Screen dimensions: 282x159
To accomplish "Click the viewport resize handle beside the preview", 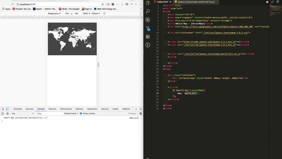I will (x=98, y=64).
